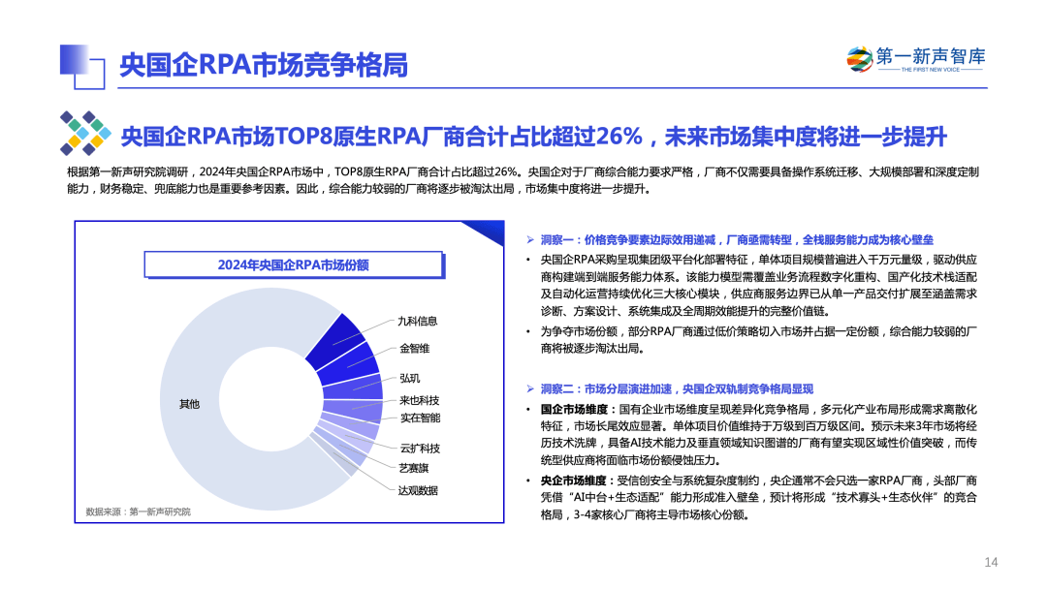The height and width of the screenshot is (589, 1047).
Task: Click the 达观数据 chart label
Action: tap(417, 490)
